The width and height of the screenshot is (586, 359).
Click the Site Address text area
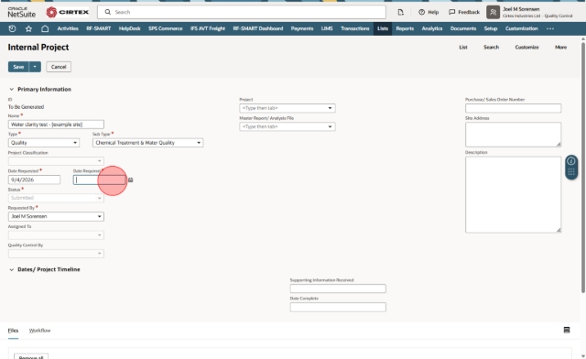(513, 135)
